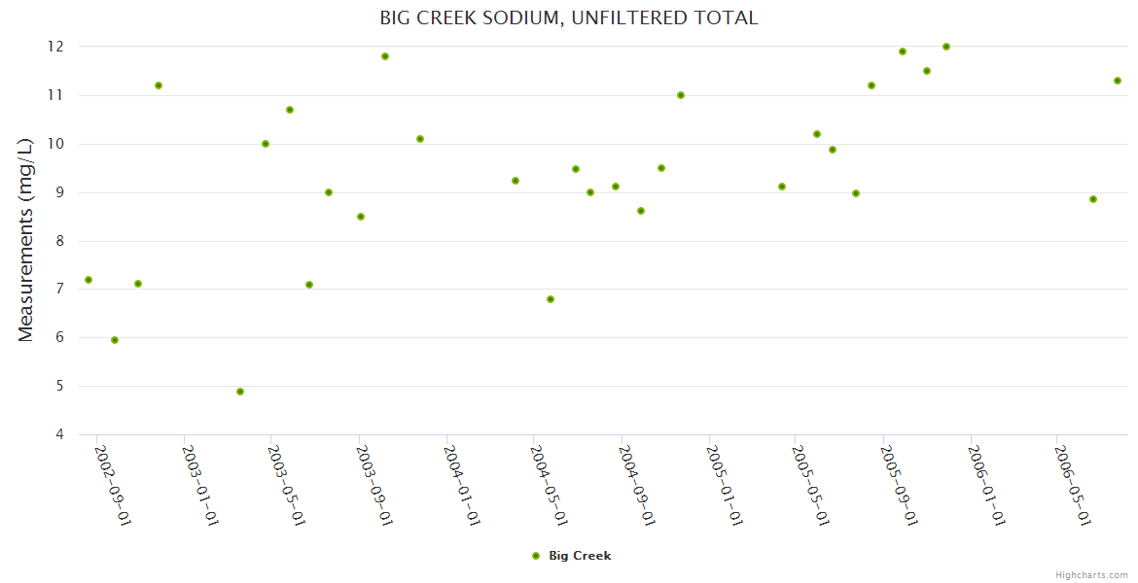Select the 11 mg/L point before 2005-01-01
The width and height of the screenshot is (1138, 583).
point(681,95)
